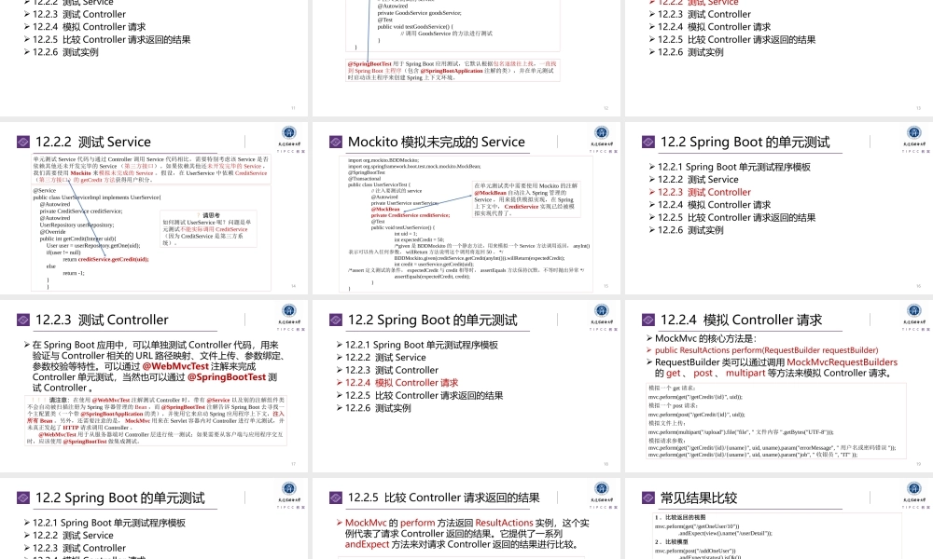
Task: Click the university logo on the Mockito slide
Action: (x=601, y=136)
